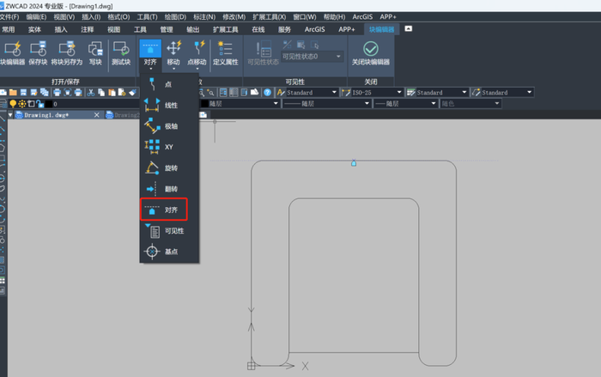
Task: Click the match properties brush icon
Action: 132,93
